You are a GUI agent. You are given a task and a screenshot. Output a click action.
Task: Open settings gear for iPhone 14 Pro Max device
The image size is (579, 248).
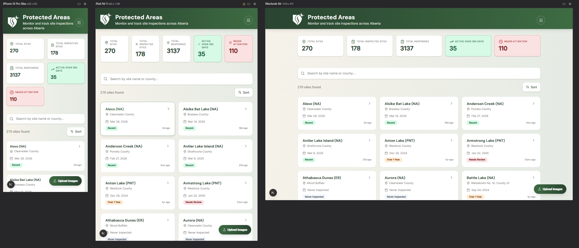coord(85,4)
